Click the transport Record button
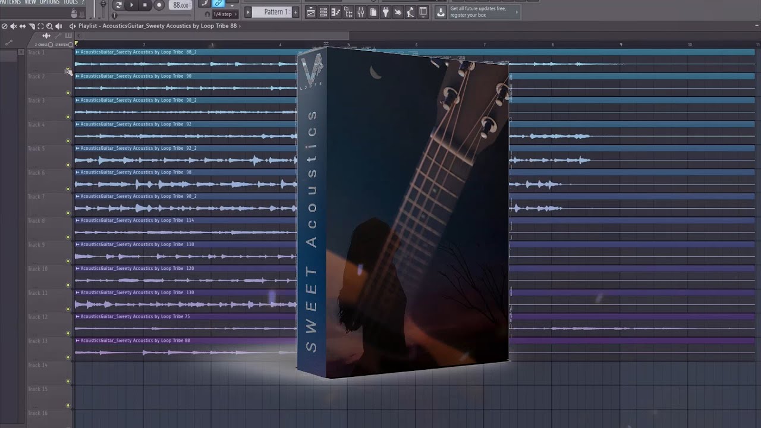 (x=159, y=5)
